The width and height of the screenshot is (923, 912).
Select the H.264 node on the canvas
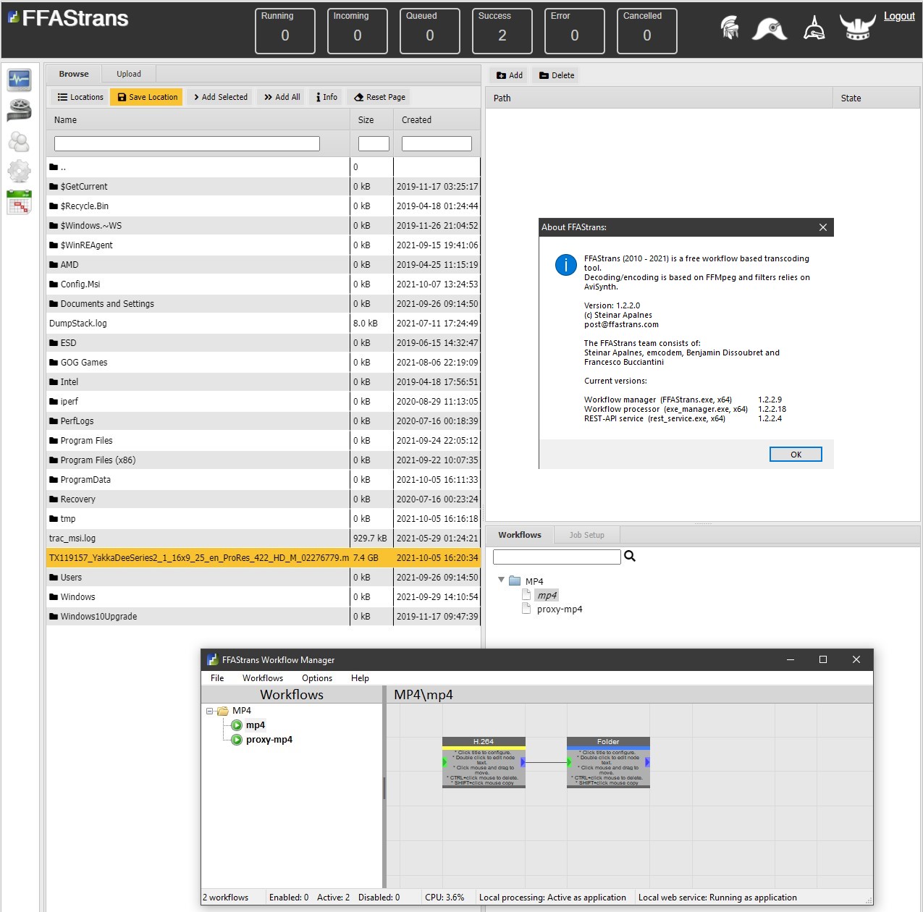point(484,762)
